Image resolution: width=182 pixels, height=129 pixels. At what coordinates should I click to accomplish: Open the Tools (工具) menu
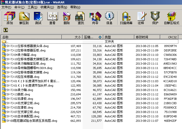click(32, 7)
